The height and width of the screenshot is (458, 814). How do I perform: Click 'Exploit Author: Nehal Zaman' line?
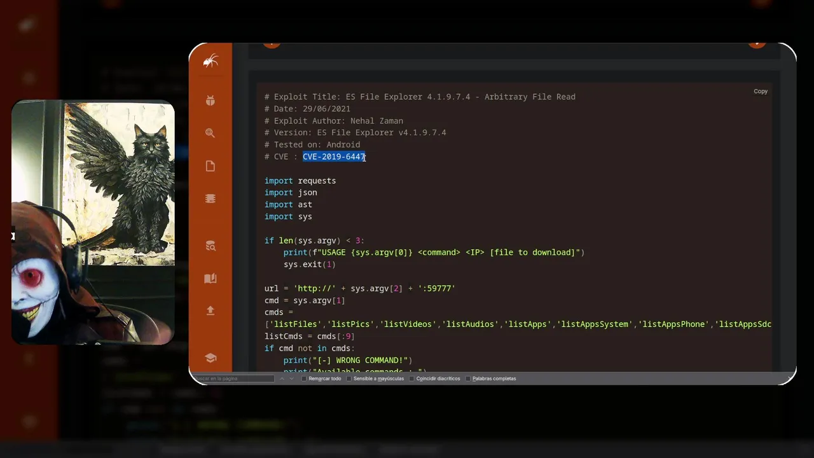(334, 121)
